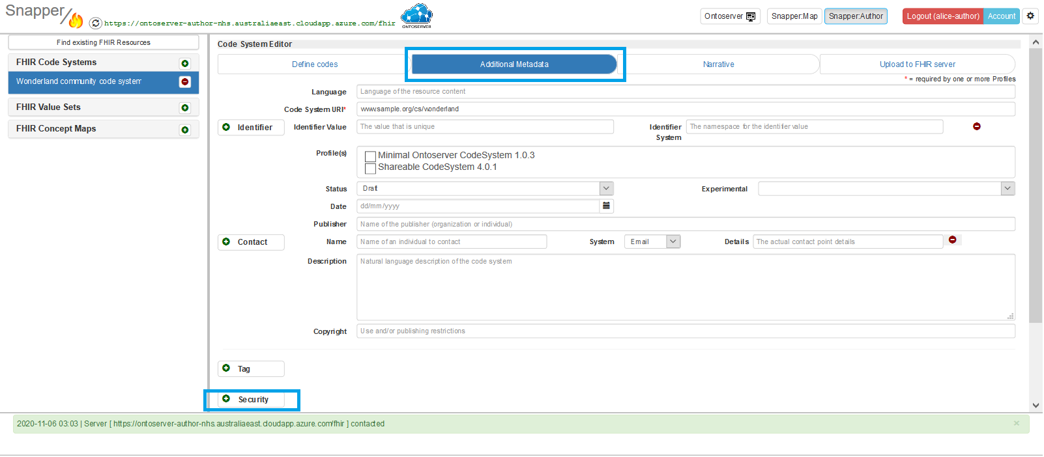1044x457 pixels.
Task: Remove the contact row with the red minus icon
Action: (x=953, y=240)
